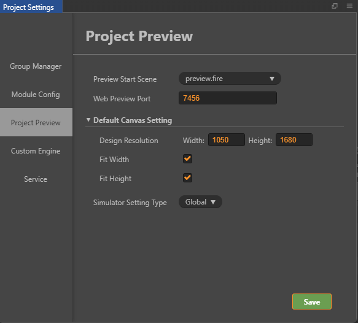
Task: Uncheck the Fit Width checkbox
Action: (187, 158)
